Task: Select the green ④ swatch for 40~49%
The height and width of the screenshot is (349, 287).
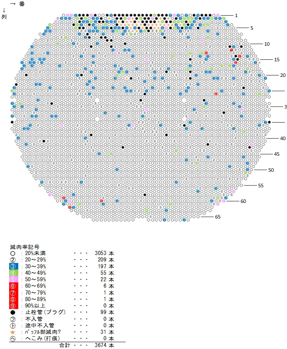Action: [13, 273]
